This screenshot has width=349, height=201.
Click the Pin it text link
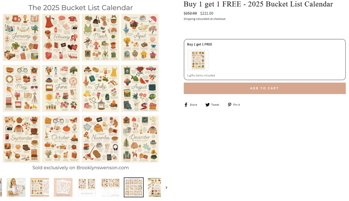[236, 105]
